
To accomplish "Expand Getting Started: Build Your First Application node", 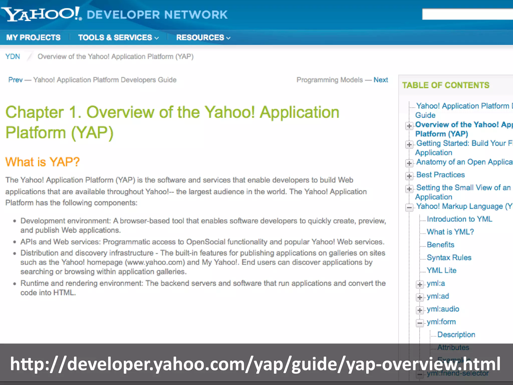I will (x=409, y=144).
